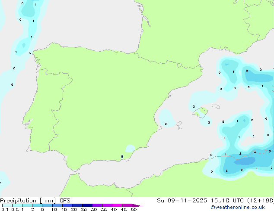Pick the 0.1–0.5 mm palest legend swatch
274x211 pixels.
click(7, 205)
